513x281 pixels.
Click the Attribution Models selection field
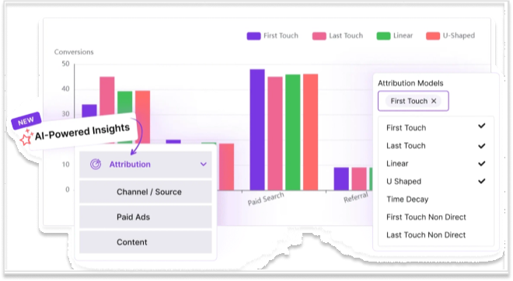tap(414, 101)
